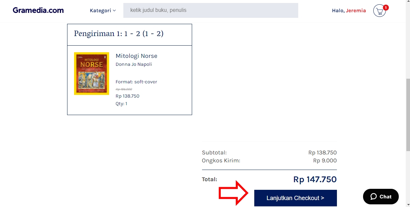
Task: Click the scrollbar down arrow
Action: (x=408, y=204)
